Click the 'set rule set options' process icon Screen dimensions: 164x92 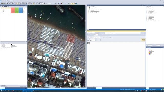[x=90, y=8]
